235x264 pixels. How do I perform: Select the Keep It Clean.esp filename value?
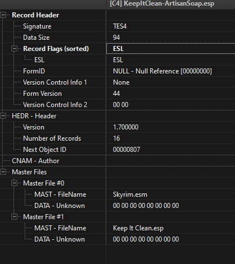pyautogui.click(x=138, y=228)
